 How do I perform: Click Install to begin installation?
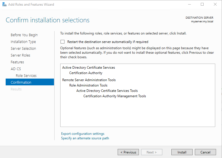[182, 152]
